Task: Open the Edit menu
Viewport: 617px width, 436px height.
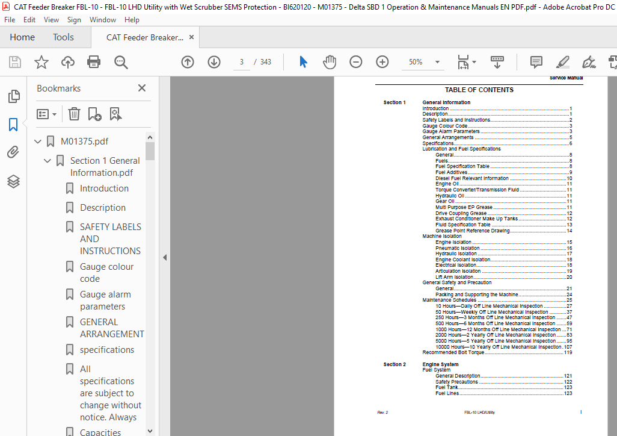Action: pos(29,20)
